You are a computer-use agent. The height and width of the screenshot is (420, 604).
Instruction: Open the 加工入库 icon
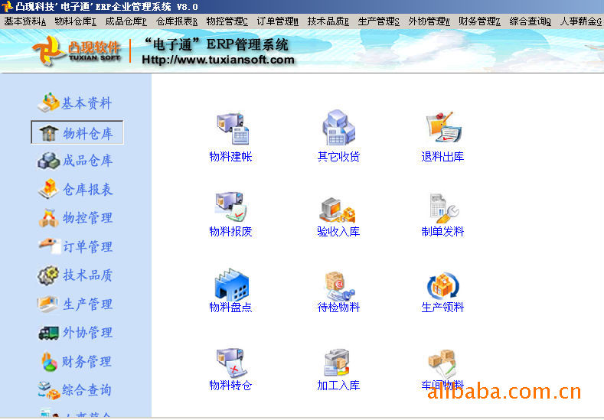pyautogui.click(x=338, y=362)
